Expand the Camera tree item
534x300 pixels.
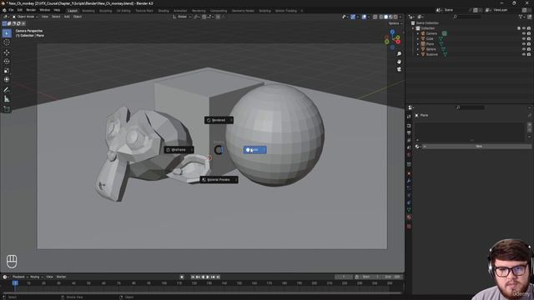418,33
